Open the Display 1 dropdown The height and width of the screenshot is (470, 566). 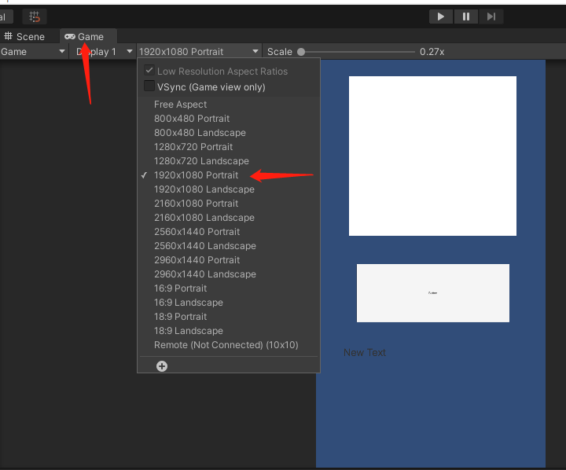tap(102, 52)
